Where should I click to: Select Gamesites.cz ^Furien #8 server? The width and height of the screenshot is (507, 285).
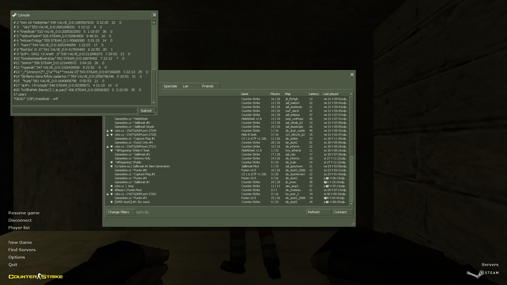pyautogui.click(x=227, y=170)
